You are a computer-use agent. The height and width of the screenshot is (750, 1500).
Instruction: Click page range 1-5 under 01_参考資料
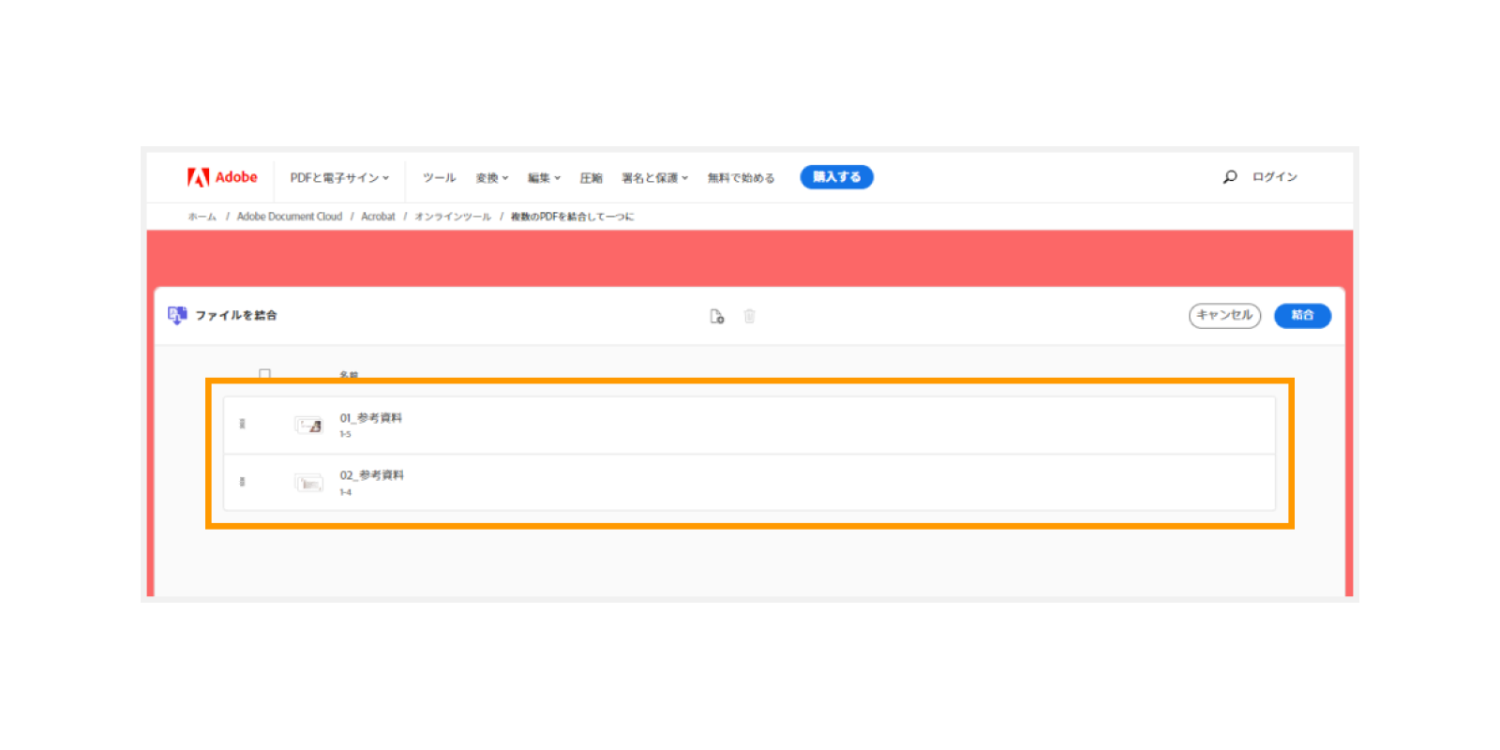(345, 435)
